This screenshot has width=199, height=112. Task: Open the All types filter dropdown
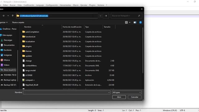click(x=127, y=92)
